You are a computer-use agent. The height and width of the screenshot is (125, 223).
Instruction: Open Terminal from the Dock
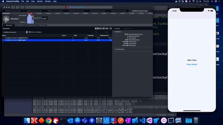pyautogui.click(x=63, y=120)
